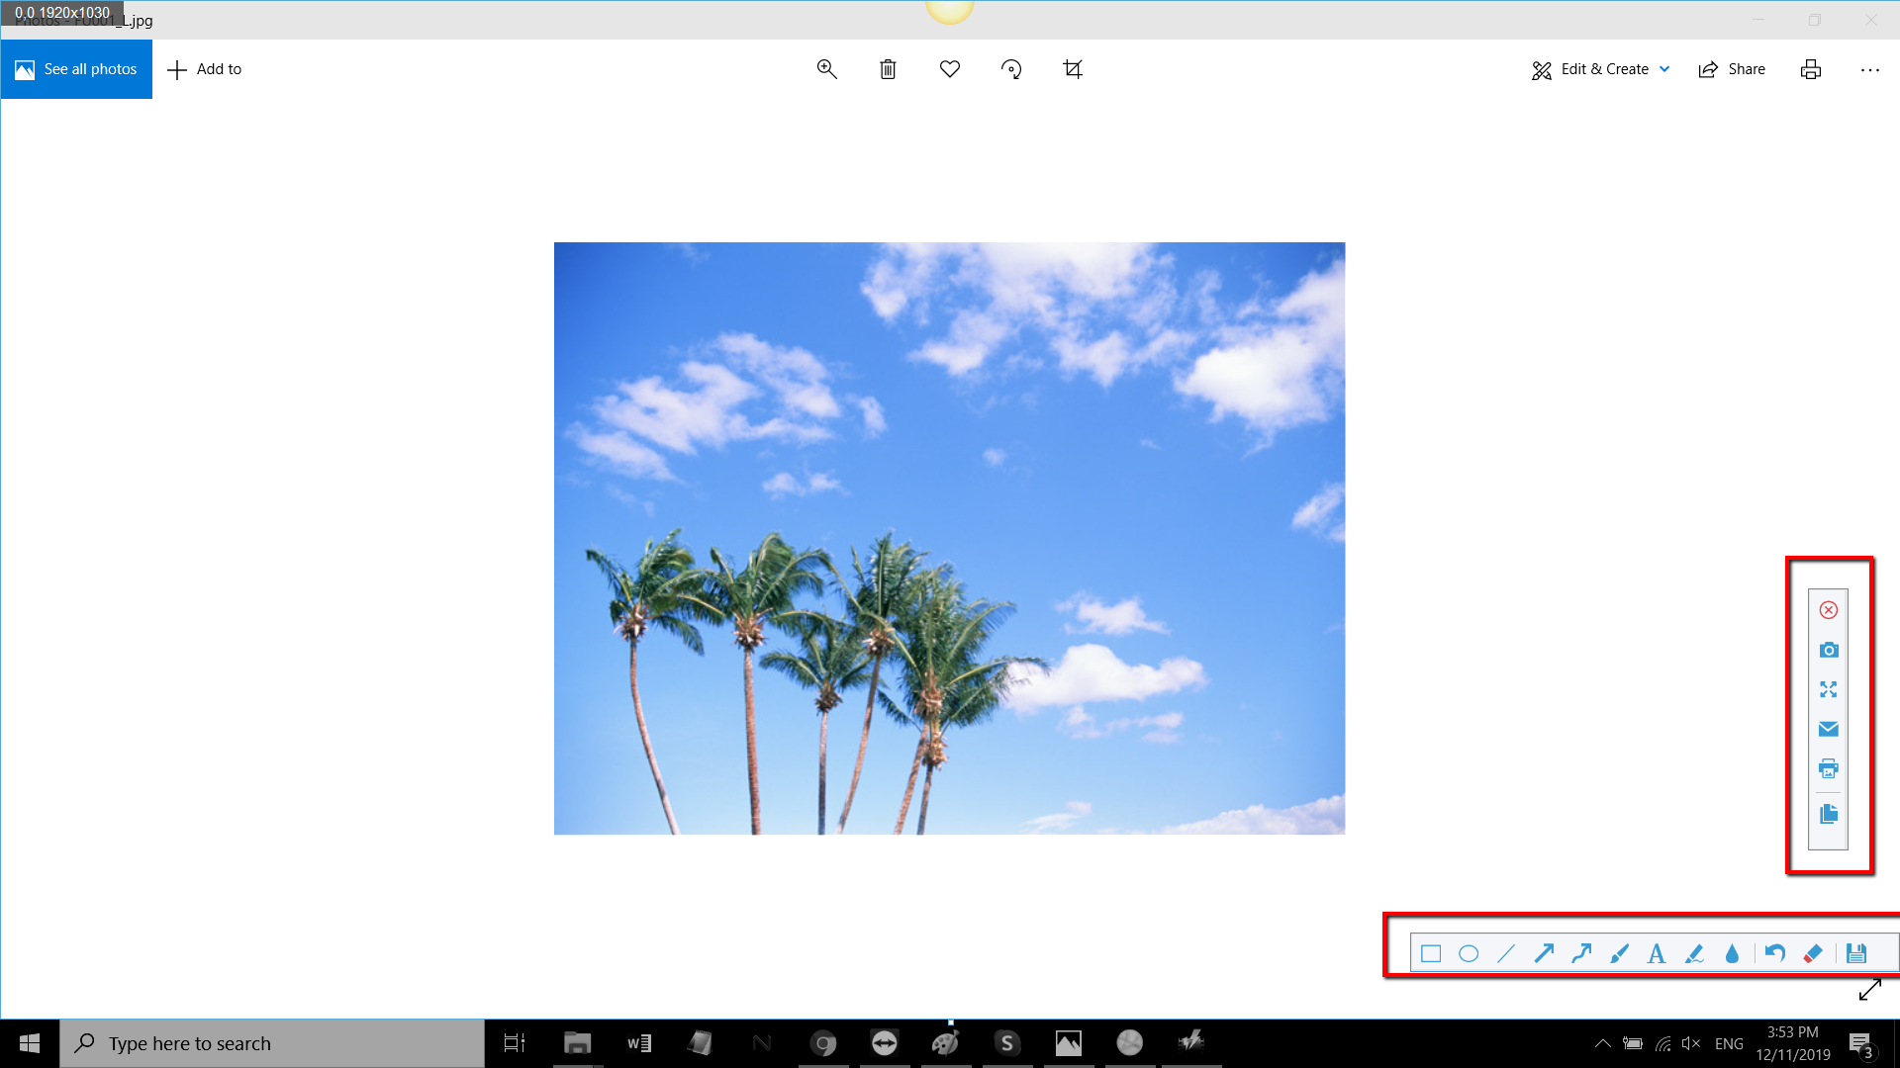Toggle the favorite heart on this photo
Image resolution: width=1900 pixels, height=1068 pixels.
click(x=949, y=69)
